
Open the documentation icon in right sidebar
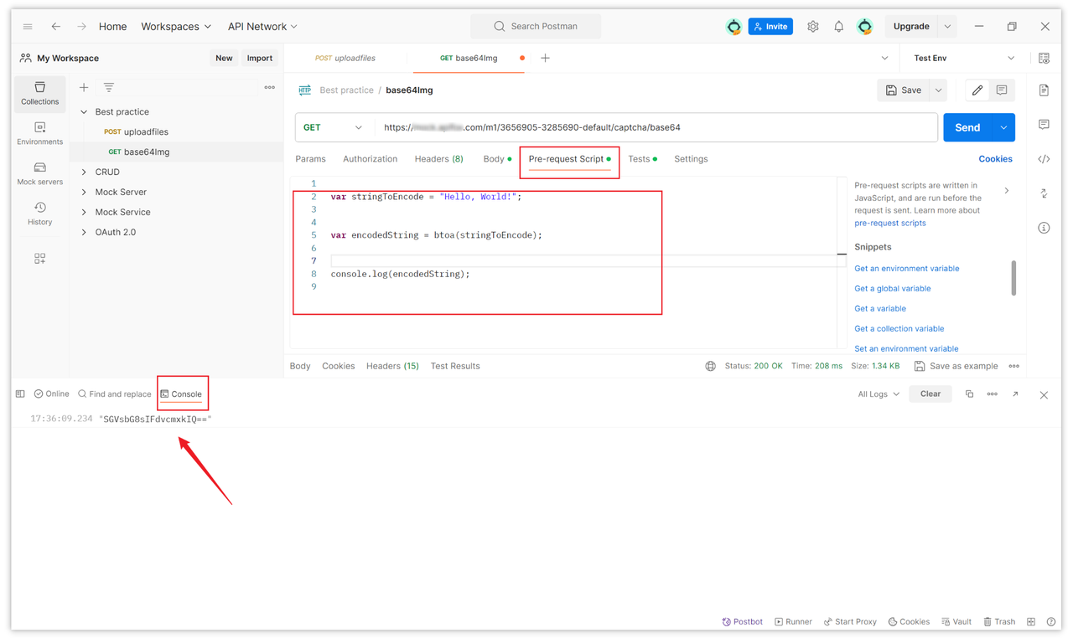pyautogui.click(x=1044, y=90)
